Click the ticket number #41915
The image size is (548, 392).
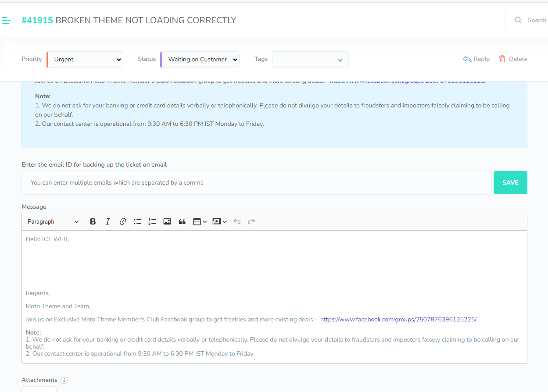tap(37, 20)
